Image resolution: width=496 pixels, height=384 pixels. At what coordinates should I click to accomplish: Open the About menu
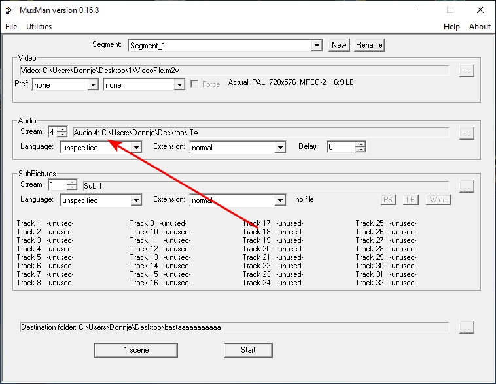(480, 27)
